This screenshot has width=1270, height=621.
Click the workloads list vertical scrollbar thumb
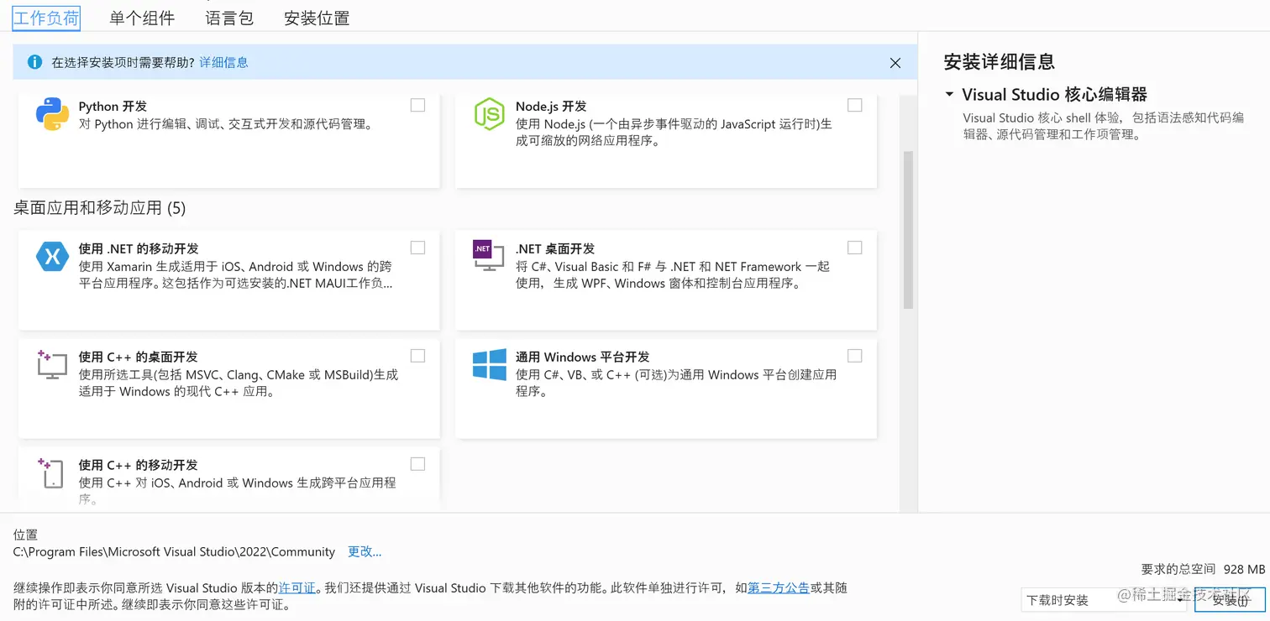point(908,230)
